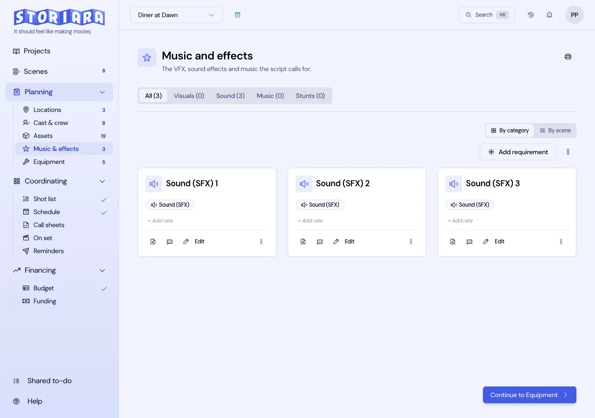Add rate to Sound (SFX) 2

pyautogui.click(x=311, y=221)
